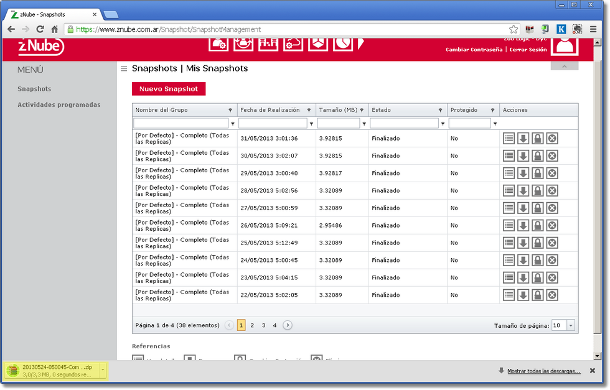Delete the 22/05/2013 snapshot
This screenshot has width=610, height=390.
[552, 295]
